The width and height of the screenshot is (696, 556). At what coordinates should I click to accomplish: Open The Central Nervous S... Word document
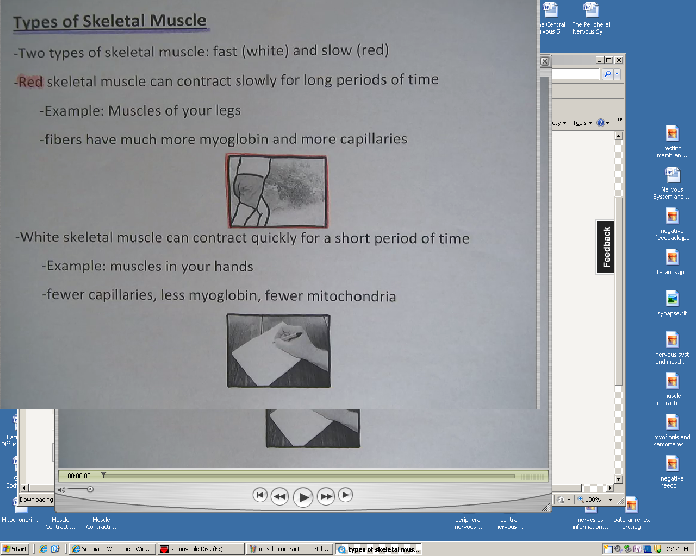[x=552, y=18]
